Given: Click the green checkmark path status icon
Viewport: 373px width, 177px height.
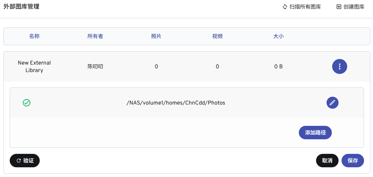Looking at the screenshot, I should 27,103.
